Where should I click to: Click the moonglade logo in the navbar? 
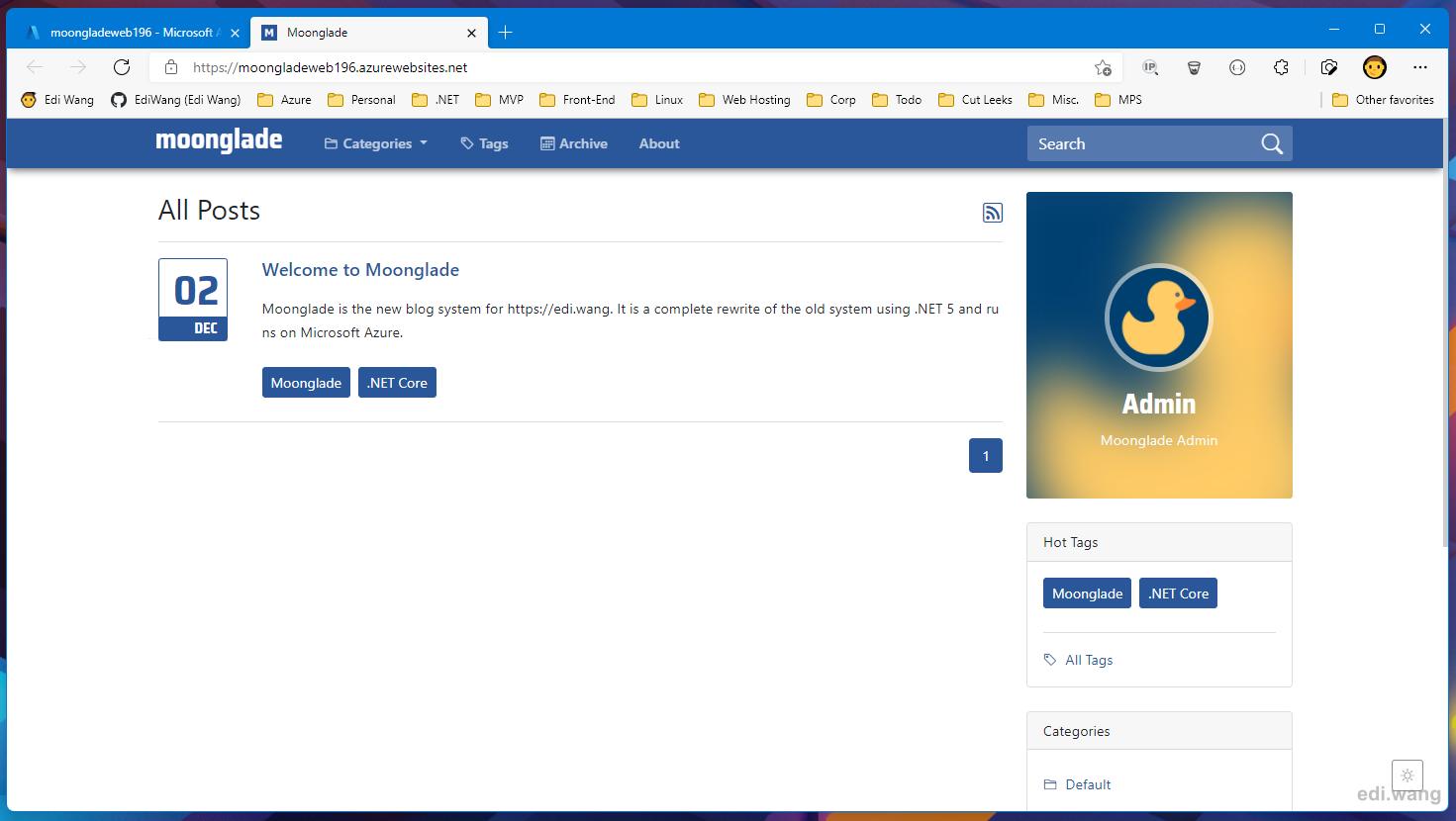[x=219, y=140]
